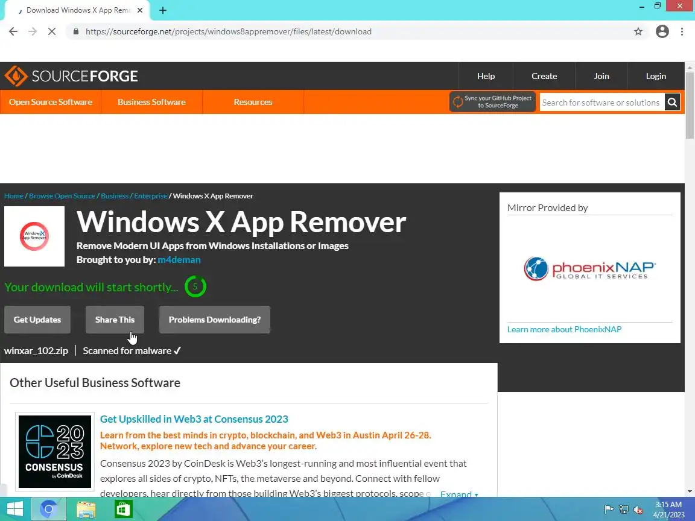The image size is (695, 521).
Task: Click the SourceForge logo
Action: pyautogui.click(x=71, y=76)
